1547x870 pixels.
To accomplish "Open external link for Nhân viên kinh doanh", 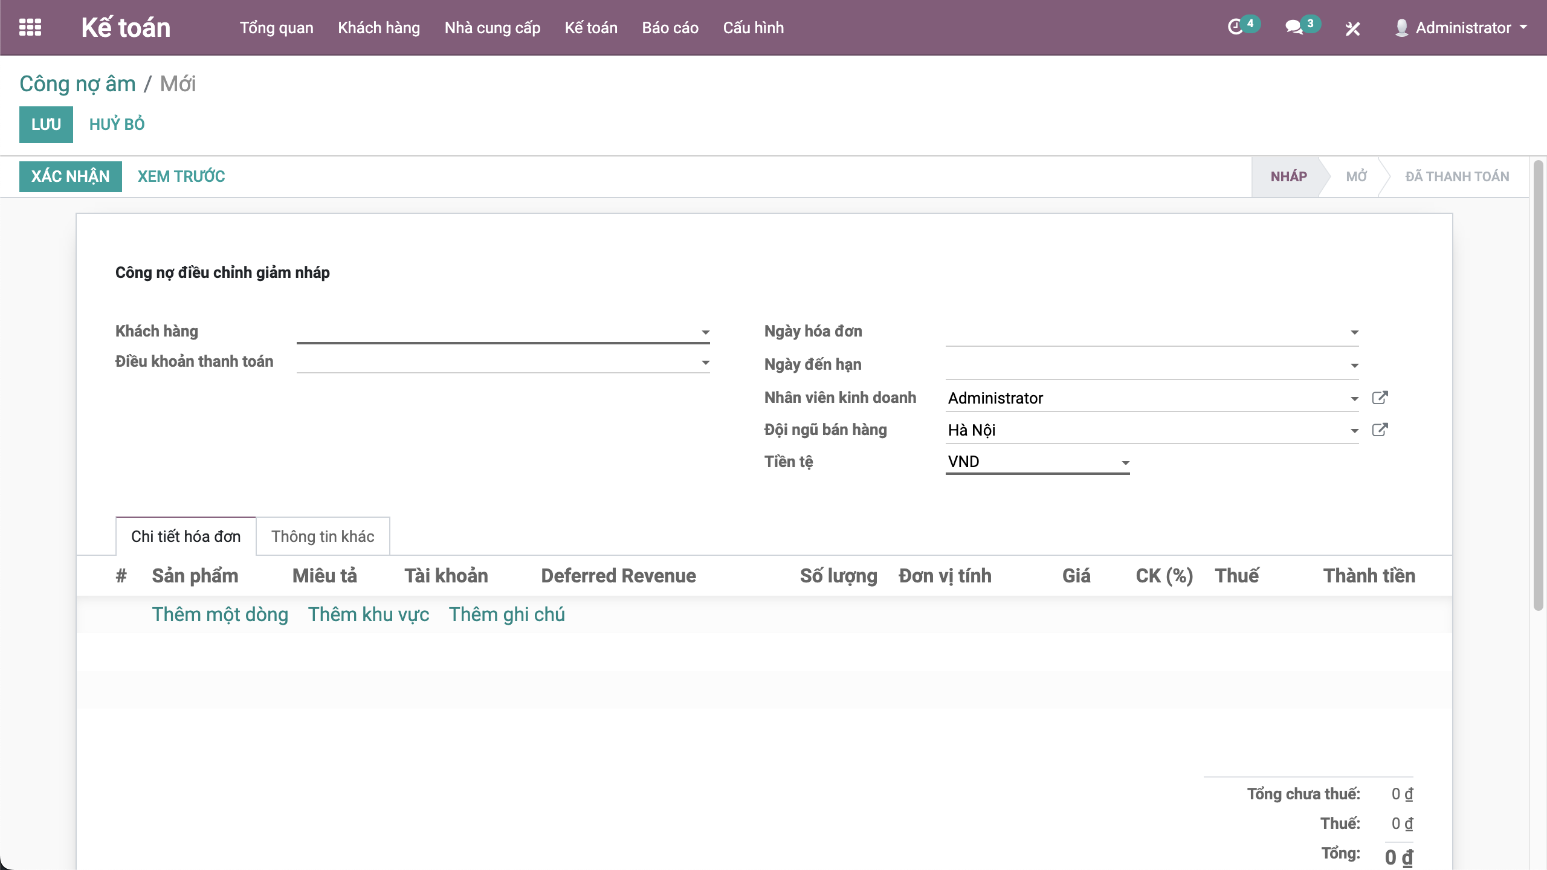I will 1380,398.
